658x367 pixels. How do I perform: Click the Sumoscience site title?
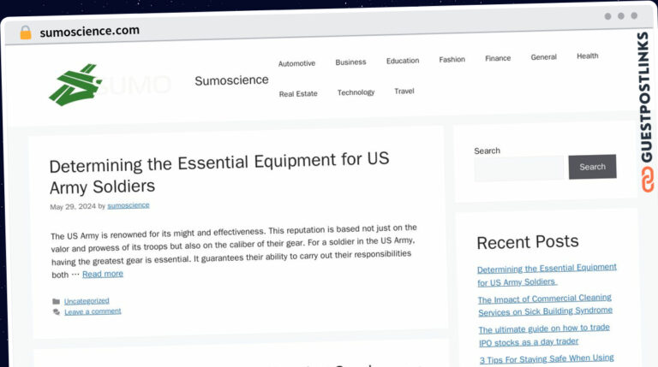[231, 80]
